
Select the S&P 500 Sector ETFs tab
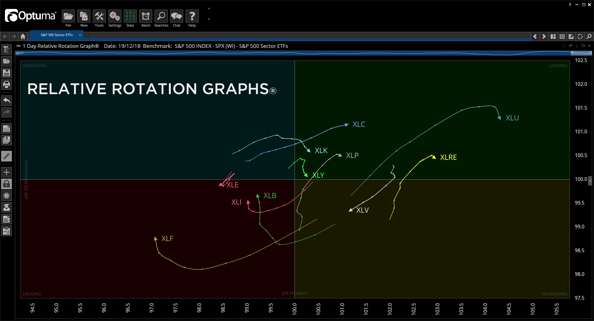tap(57, 35)
